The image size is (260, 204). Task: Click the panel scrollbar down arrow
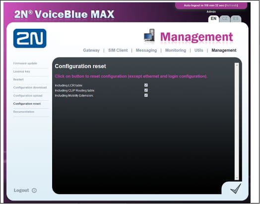(x=237, y=178)
